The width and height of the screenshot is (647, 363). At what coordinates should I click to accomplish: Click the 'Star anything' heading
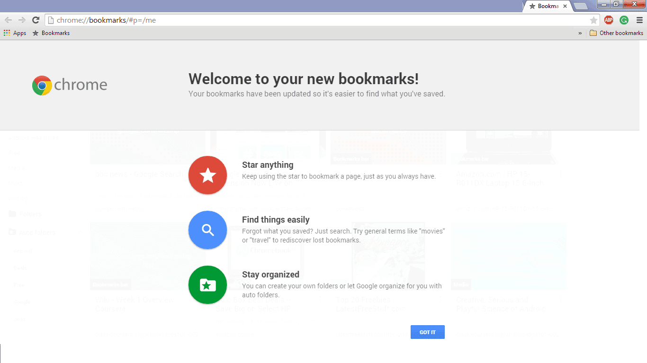pos(268,165)
